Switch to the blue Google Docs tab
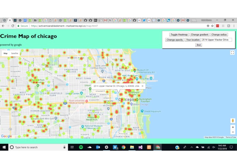This screenshot has width=237, height=168. click(x=25, y=20)
